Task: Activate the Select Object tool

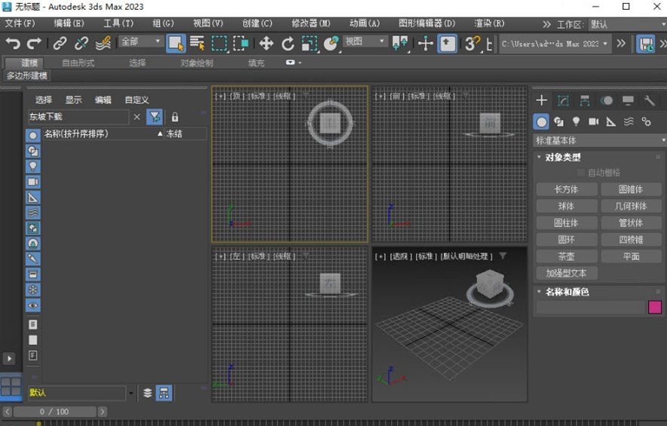Action: (176, 44)
